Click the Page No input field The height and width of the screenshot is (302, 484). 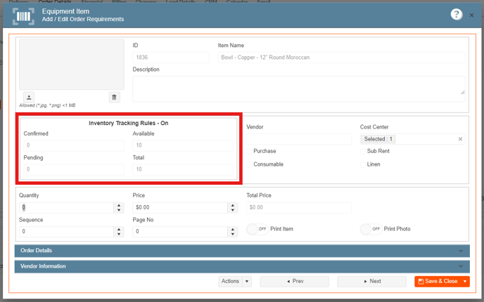pos(180,232)
